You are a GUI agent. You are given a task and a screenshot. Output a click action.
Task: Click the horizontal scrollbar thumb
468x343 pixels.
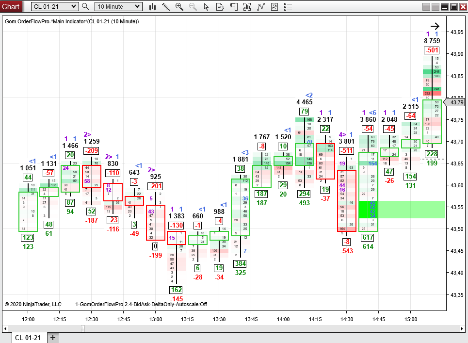tap(83, 328)
